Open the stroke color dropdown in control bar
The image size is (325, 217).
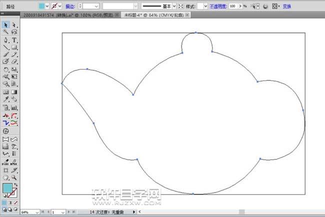pos(60,6)
